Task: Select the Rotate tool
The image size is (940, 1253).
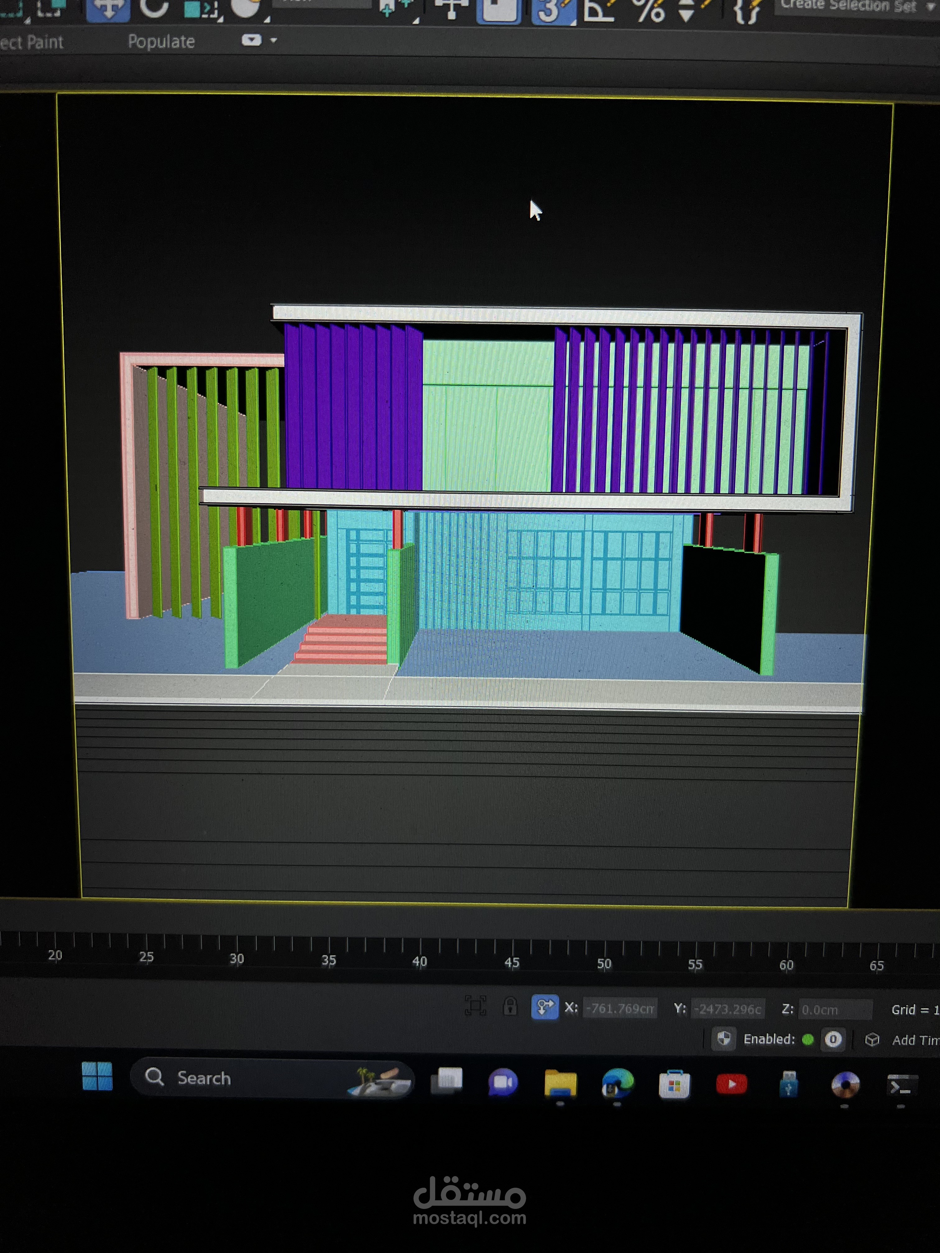Action: pos(154,8)
